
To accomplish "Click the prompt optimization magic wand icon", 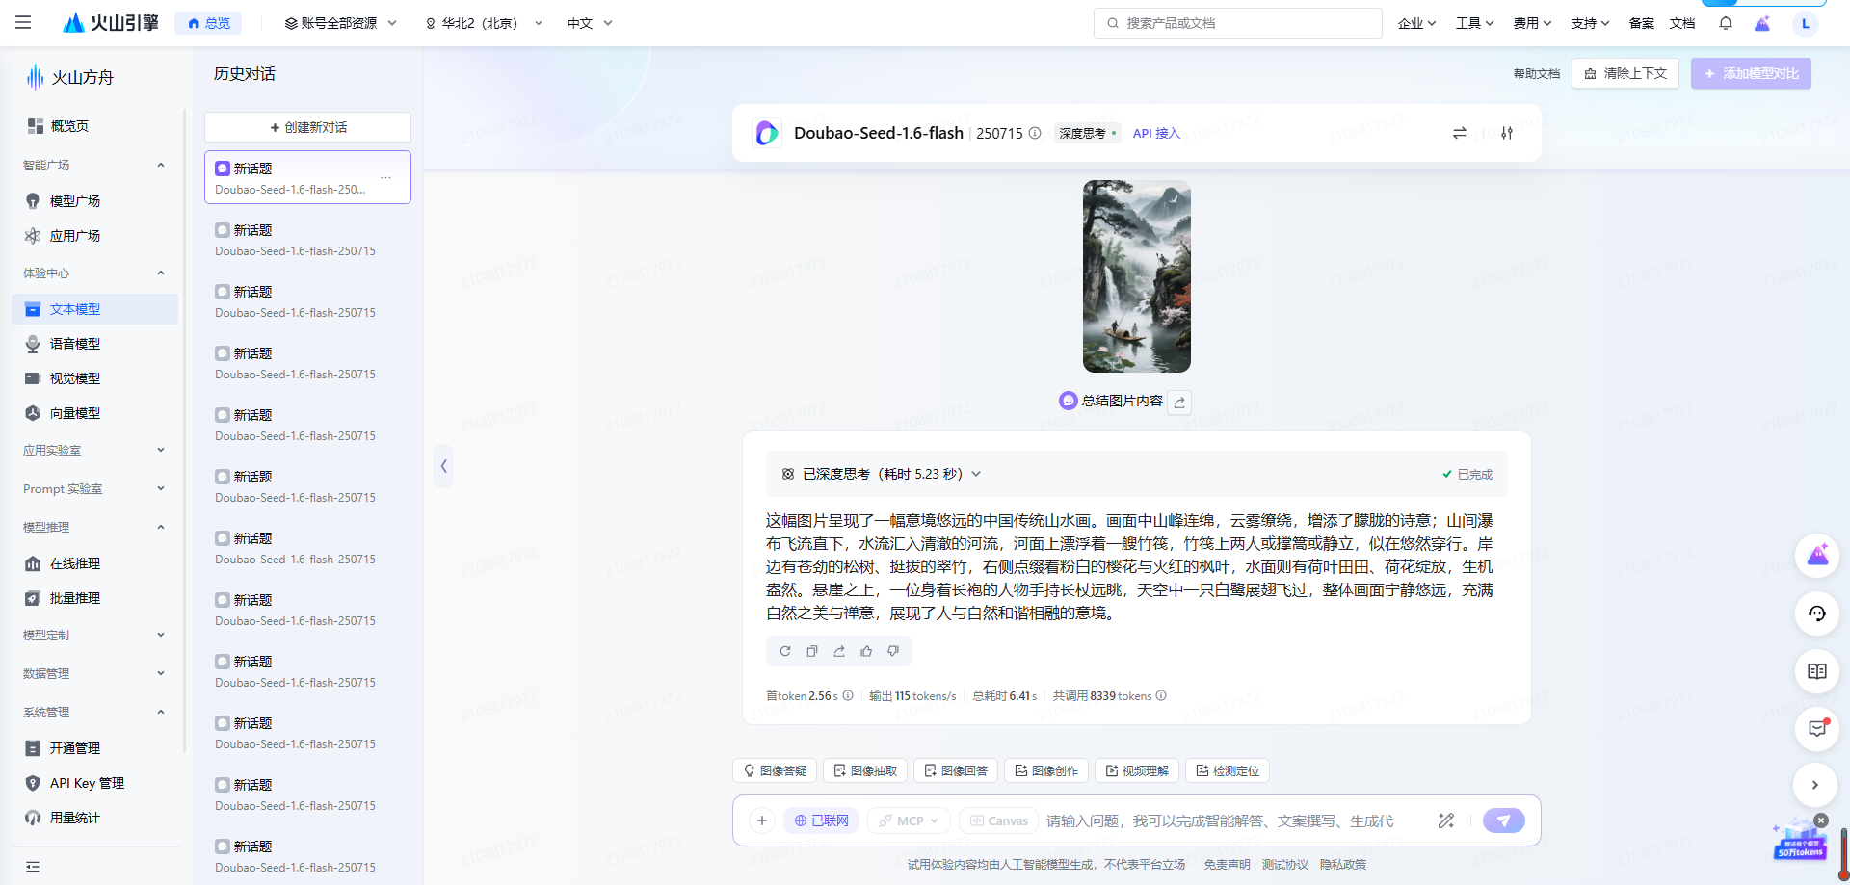I will click(1446, 820).
